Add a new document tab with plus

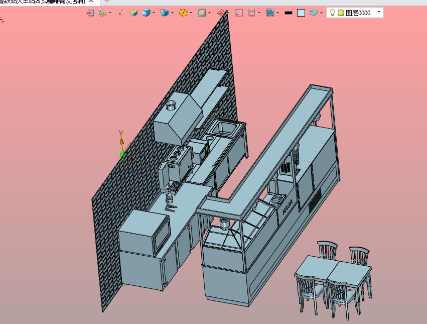pyautogui.click(x=107, y=2)
